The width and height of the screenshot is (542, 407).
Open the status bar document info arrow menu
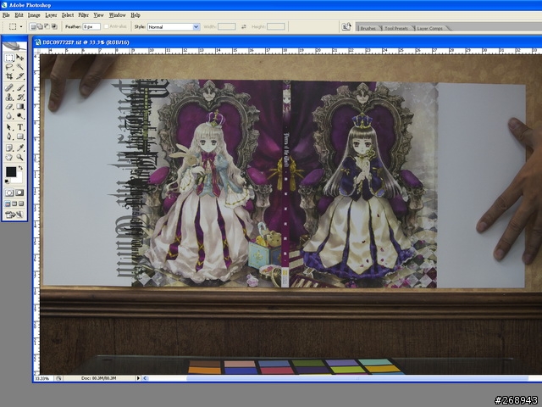point(138,378)
